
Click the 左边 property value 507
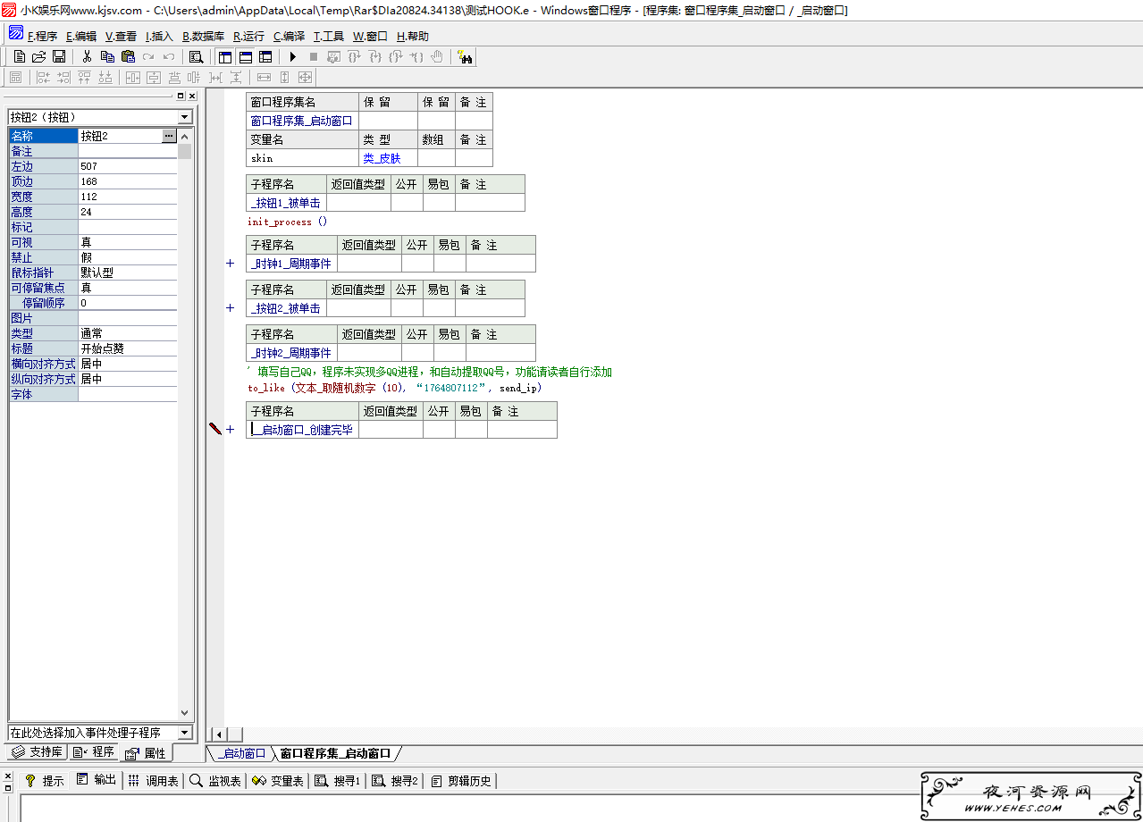coord(127,166)
